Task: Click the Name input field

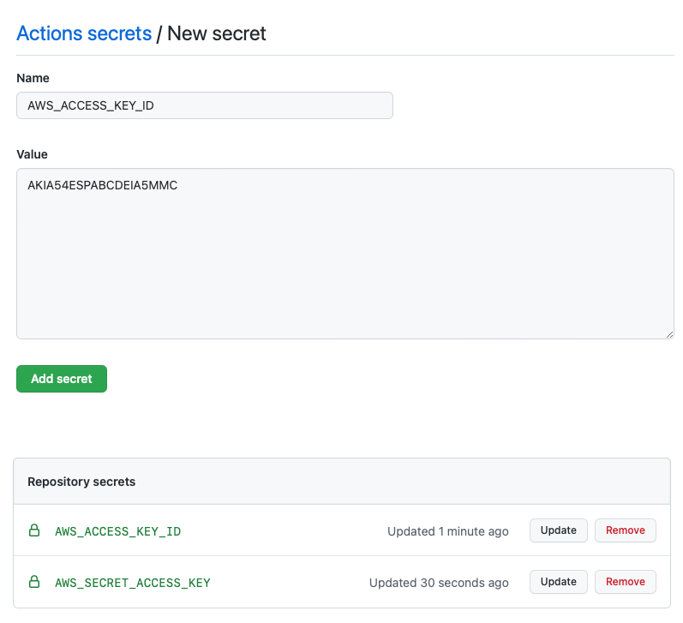Action: coord(205,105)
